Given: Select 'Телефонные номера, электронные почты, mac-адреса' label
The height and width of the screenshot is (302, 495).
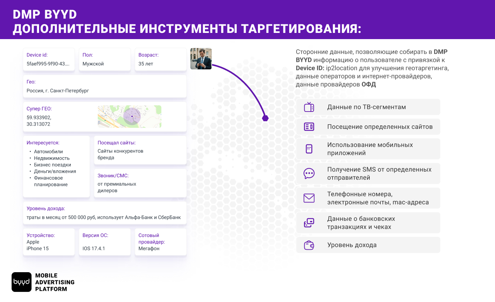Looking at the screenshot, I should [x=378, y=198].
